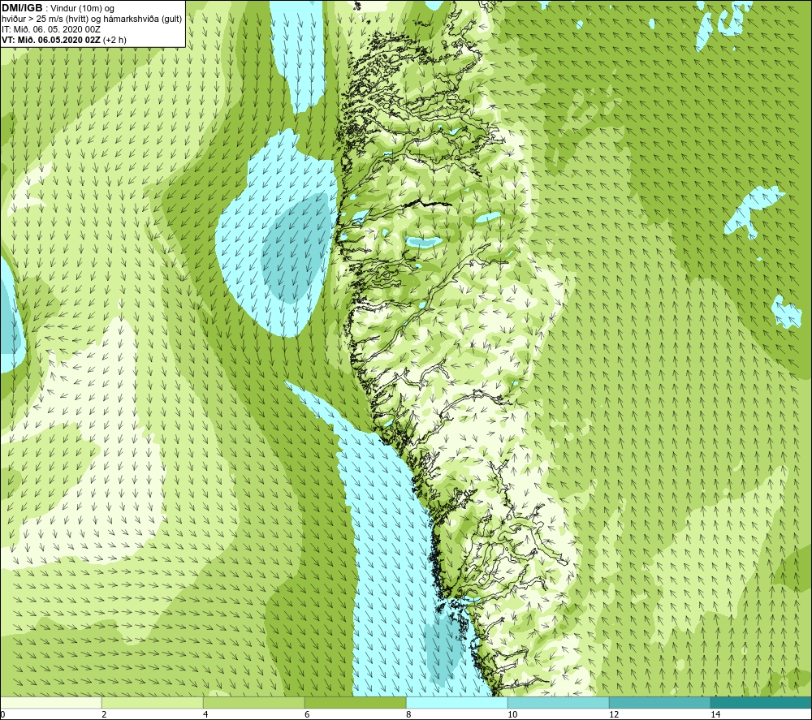The width and height of the screenshot is (812, 720).
Task: Click the legend label 4
Action: tap(205, 714)
